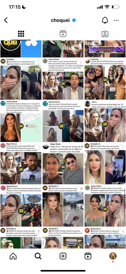Switch to the Reels tab
Viewport: 126px width, 274px height.
click(x=63, y=34)
